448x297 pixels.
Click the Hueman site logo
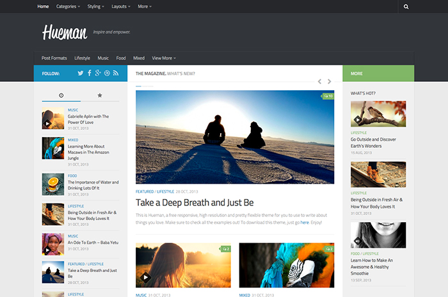[x=65, y=32]
